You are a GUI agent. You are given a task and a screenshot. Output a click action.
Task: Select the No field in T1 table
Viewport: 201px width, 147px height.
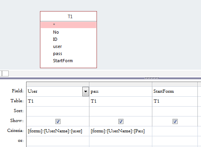(68, 32)
